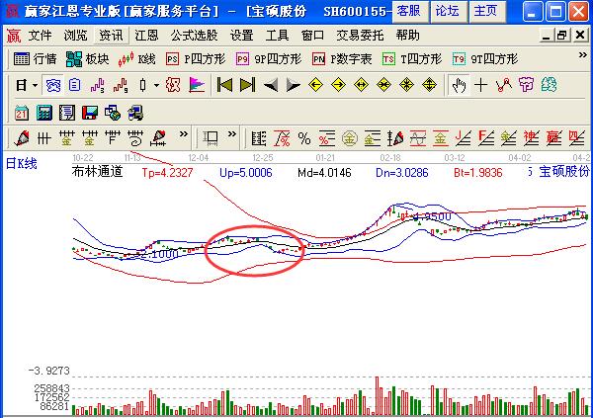Switch to K线 candlestick chart
The image size is (593, 418).
pos(137,58)
